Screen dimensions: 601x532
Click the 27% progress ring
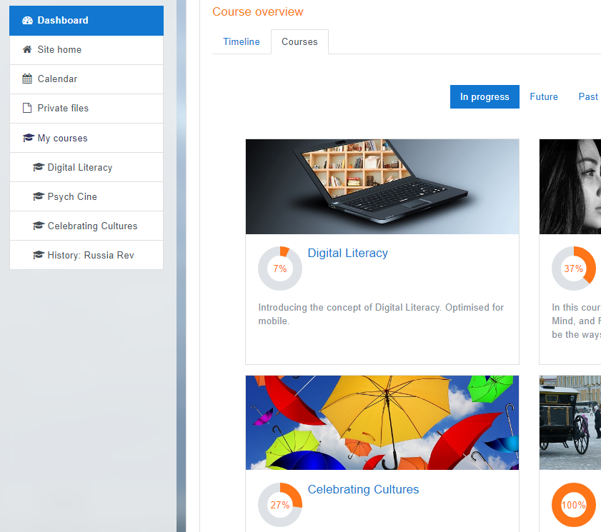[280, 505]
